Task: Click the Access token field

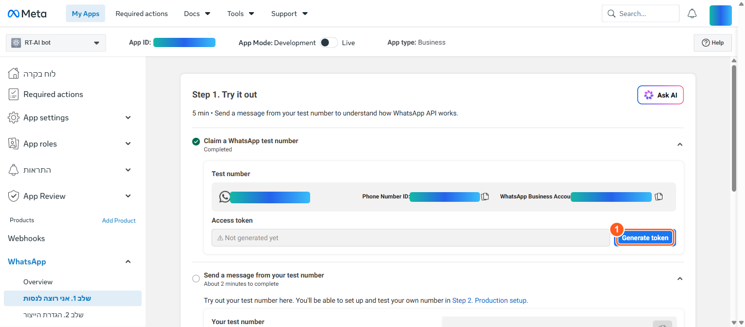Action: [x=411, y=238]
